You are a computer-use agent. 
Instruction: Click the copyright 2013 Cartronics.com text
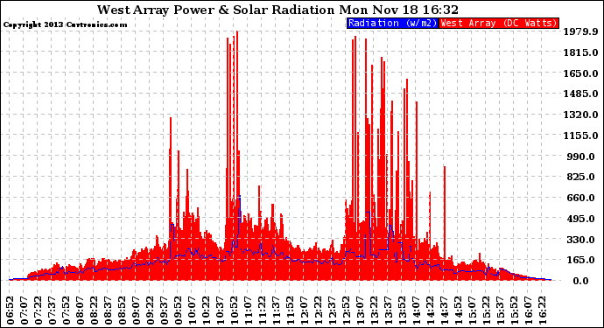(x=65, y=24)
